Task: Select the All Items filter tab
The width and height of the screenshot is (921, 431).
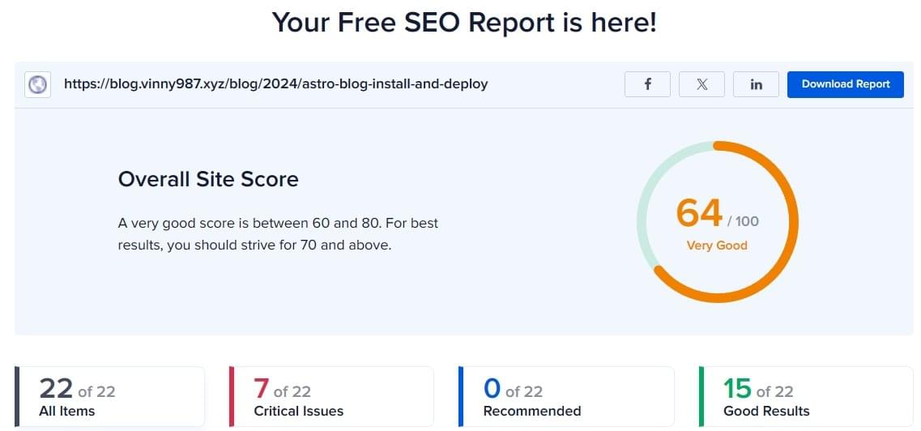Action: tap(109, 397)
